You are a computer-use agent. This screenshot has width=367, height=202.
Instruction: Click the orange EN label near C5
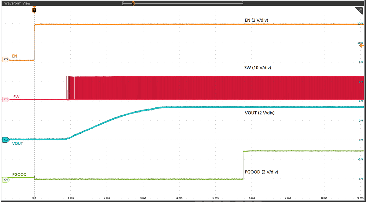[14, 56]
